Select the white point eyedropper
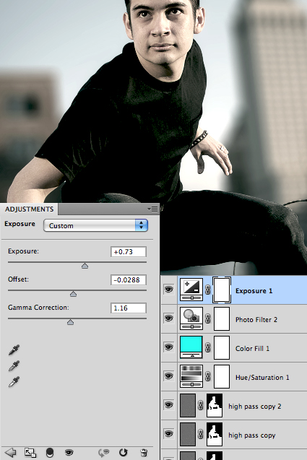The width and height of the screenshot is (307, 460). coord(14,382)
